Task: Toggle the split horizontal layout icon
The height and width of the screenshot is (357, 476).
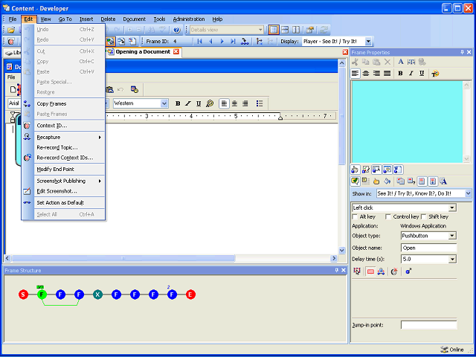Action: click(x=285, y=30)
